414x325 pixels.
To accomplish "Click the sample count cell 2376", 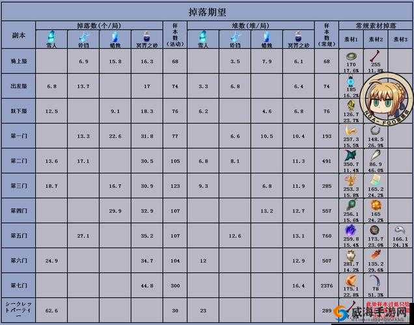I will [x=327, y=286].
